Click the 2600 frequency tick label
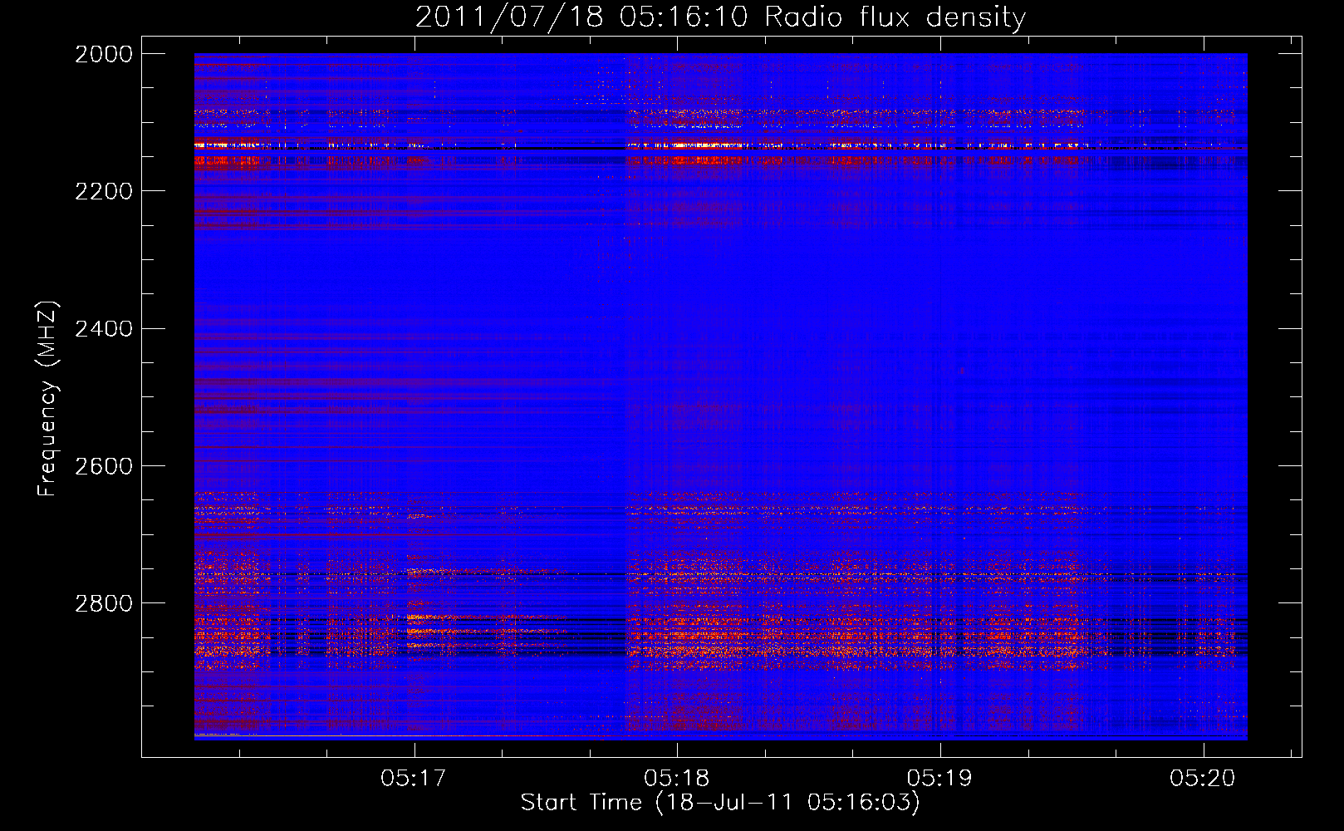Screen dimensions: 1344x831 point(104,466)
